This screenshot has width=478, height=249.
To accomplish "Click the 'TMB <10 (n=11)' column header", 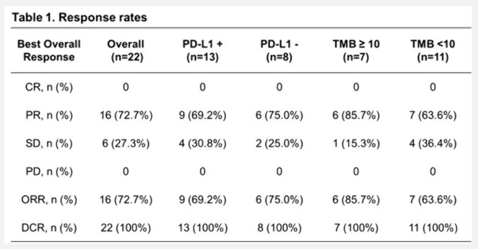I will (432, 50).
